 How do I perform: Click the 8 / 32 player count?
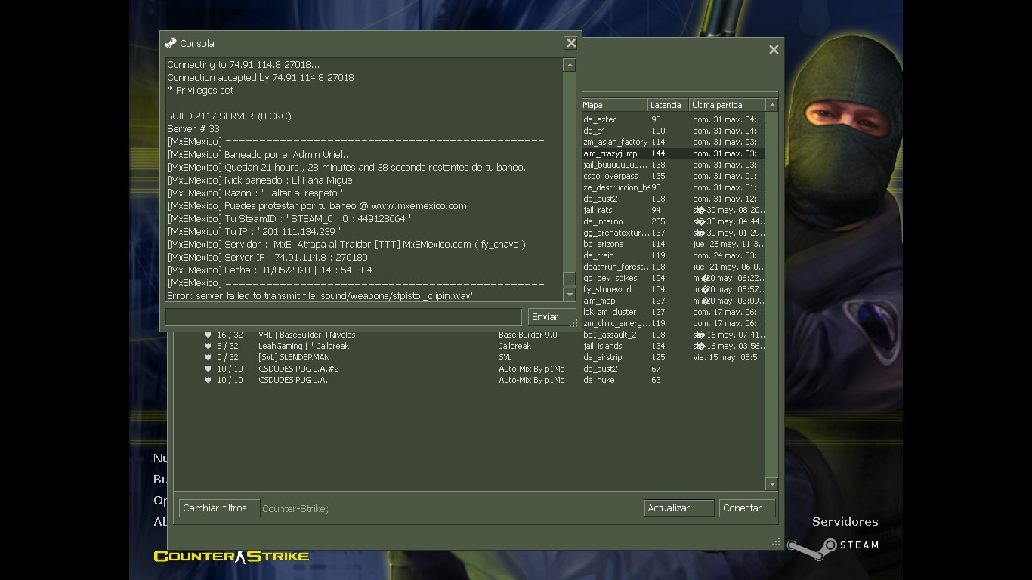227,346
